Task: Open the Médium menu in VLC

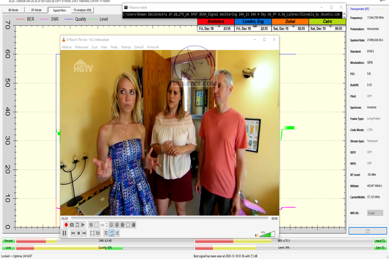Action: [x=67, y=47]
